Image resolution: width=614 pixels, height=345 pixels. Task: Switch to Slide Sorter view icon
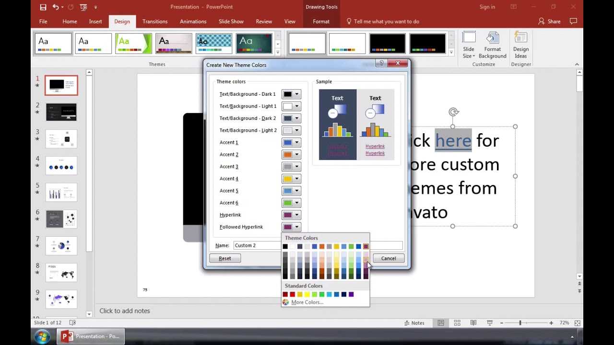point(457,323)
